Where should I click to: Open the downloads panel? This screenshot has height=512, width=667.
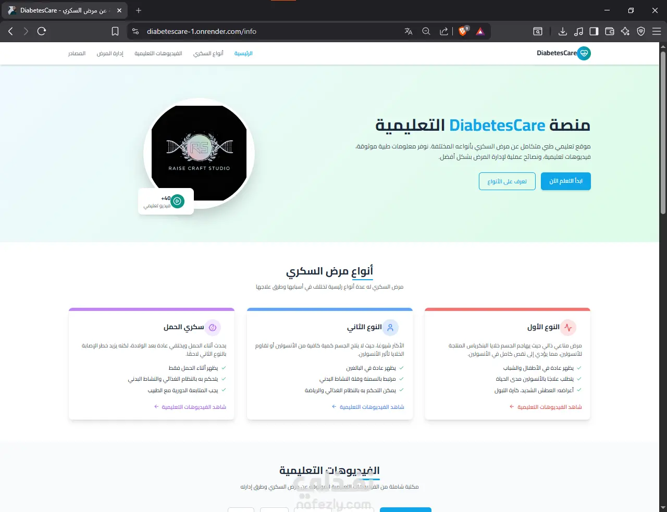click(x=563, y=31)
